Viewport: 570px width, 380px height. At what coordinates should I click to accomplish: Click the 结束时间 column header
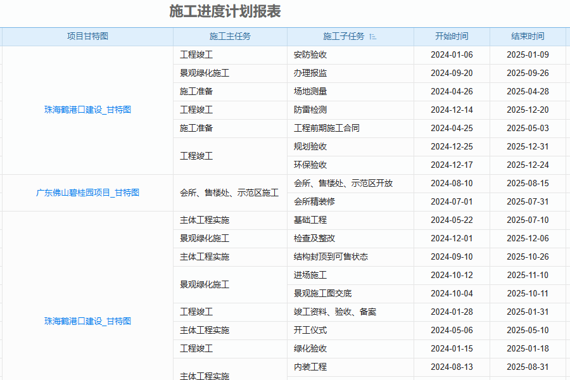(528, 36)
